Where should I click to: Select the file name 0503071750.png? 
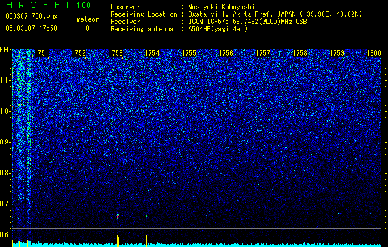click(31, 16)
